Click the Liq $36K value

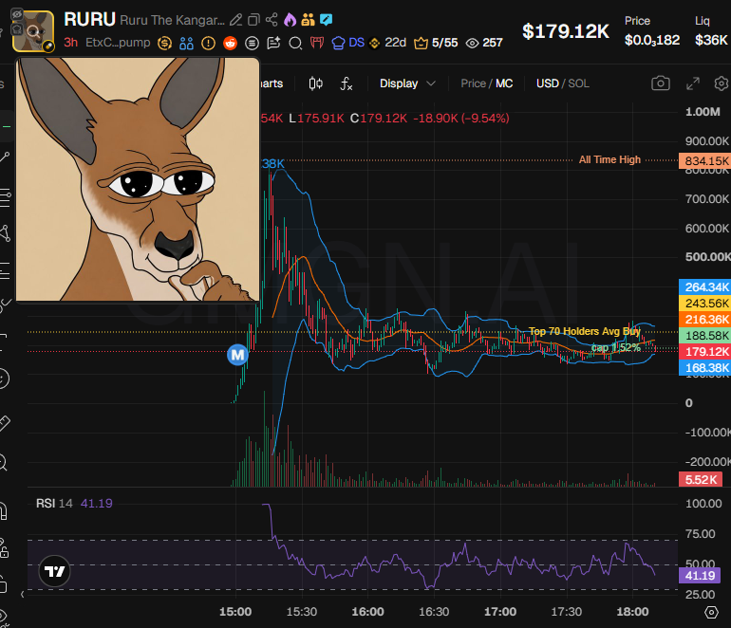tap(711, 40)
